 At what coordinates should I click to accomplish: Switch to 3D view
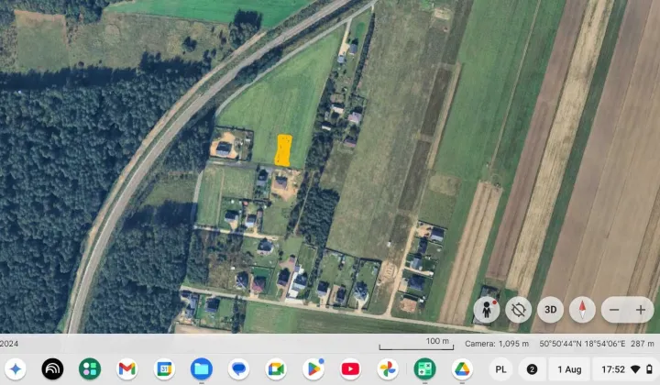coord(551,310)
